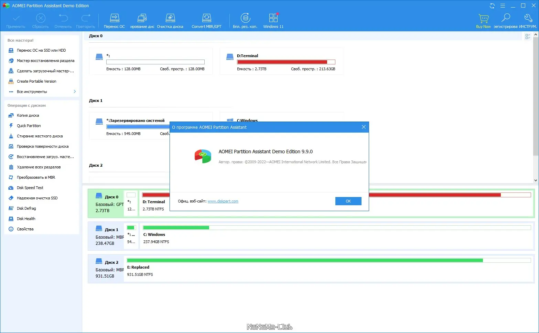
Task: Open www.diskpart.com link
Action: pos(223,201)
